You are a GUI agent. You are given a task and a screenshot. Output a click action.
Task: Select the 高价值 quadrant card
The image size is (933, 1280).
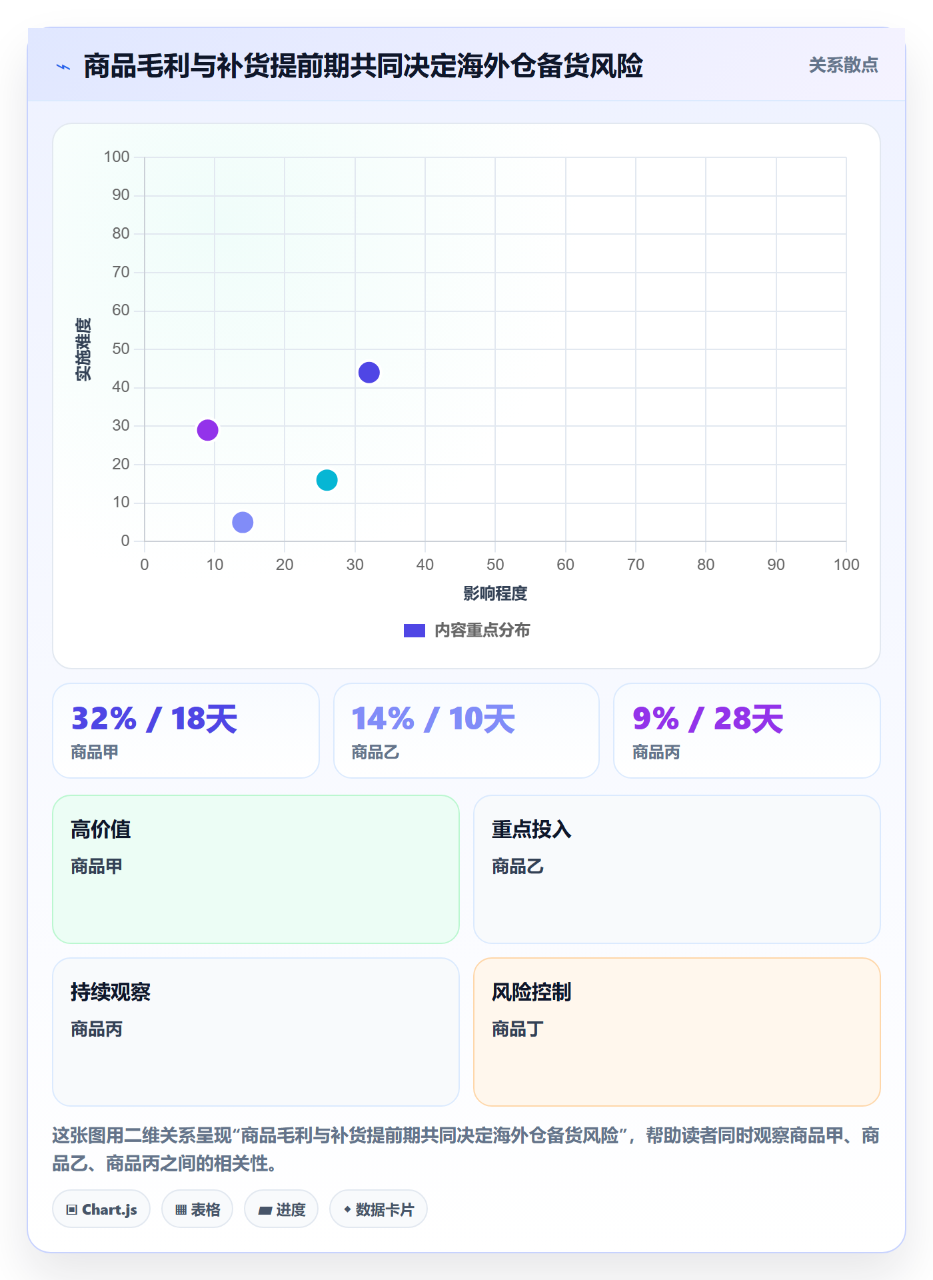pyautogui.click(x=256, y=869)
